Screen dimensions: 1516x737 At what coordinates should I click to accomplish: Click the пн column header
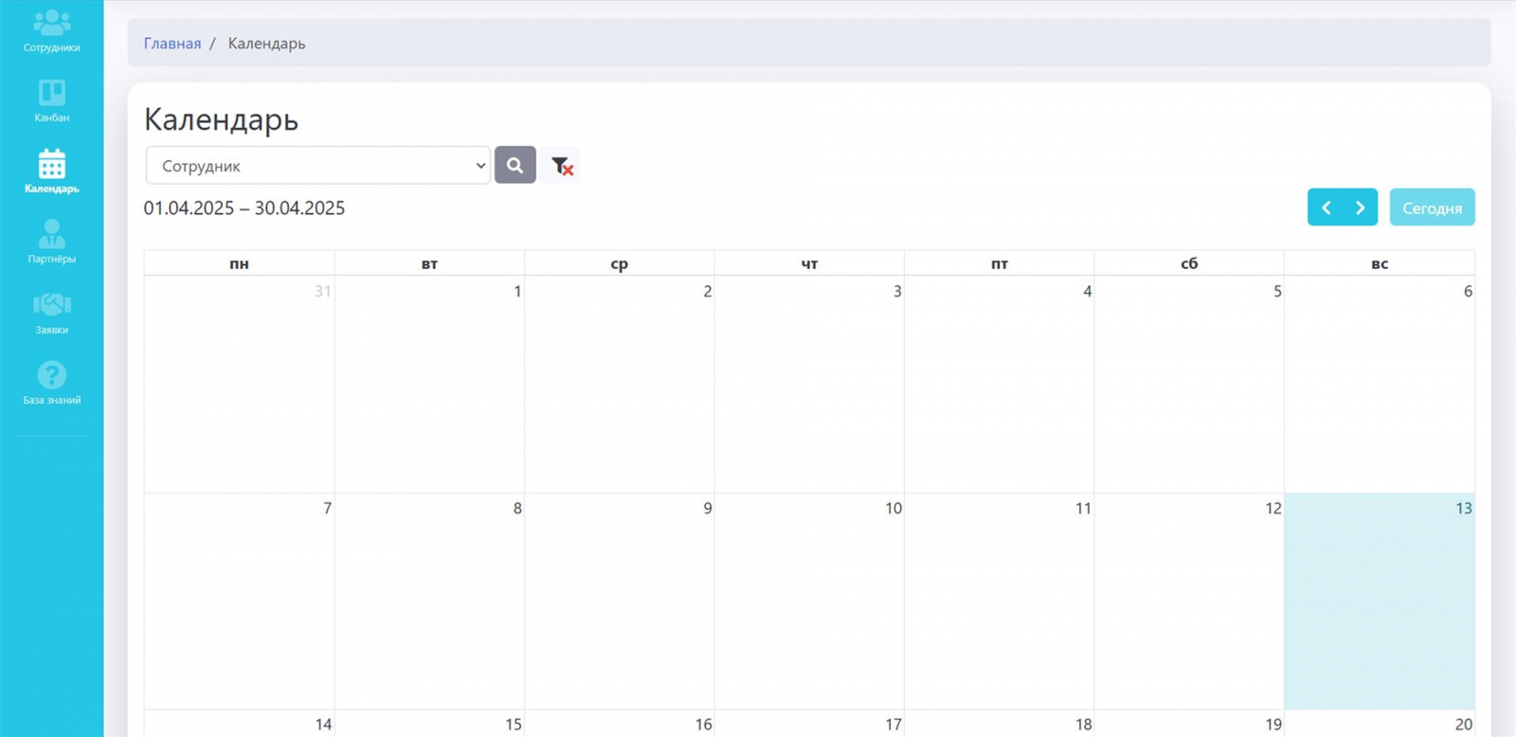click(x=239, y=263)
